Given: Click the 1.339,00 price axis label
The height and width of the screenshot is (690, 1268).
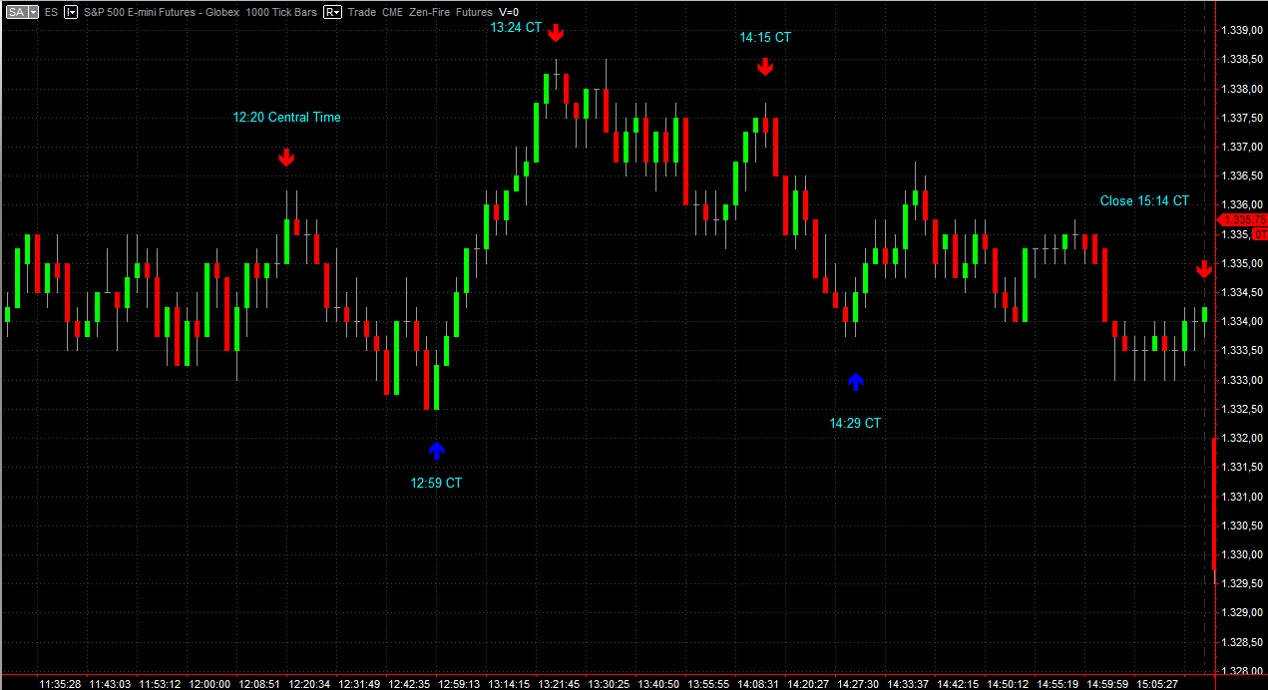Looking at the screenshot, I should (1242, 31).
